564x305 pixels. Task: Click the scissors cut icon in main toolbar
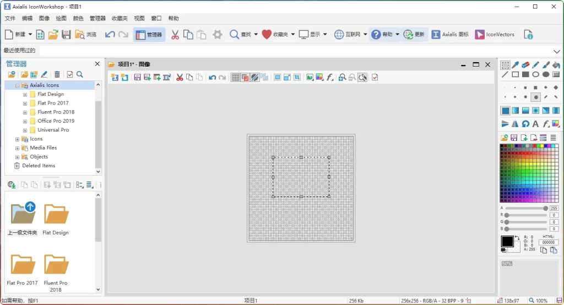175,35
